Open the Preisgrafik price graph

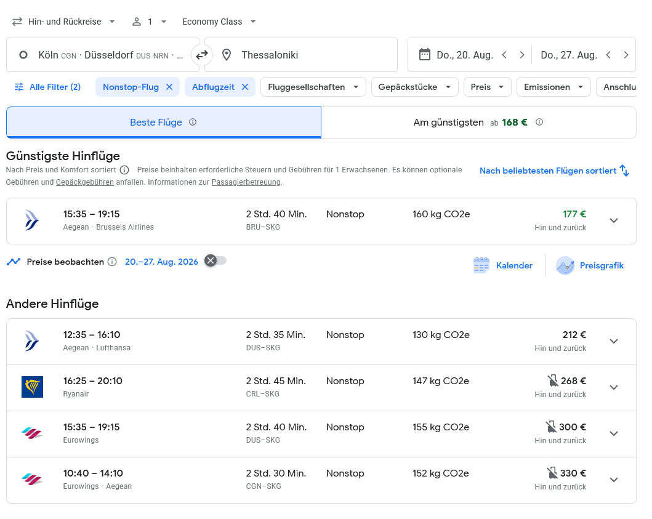[x=590, y=265]
